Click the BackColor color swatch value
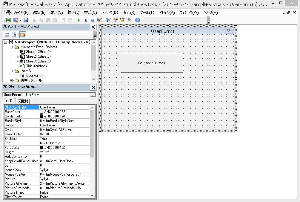 tap(41, 112)
